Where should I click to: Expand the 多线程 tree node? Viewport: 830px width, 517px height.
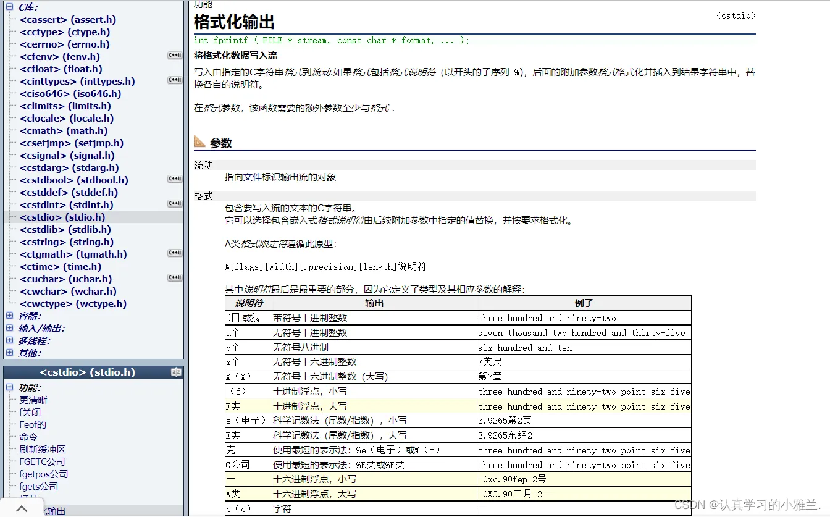pyautogui.click(x=9, y=340)
